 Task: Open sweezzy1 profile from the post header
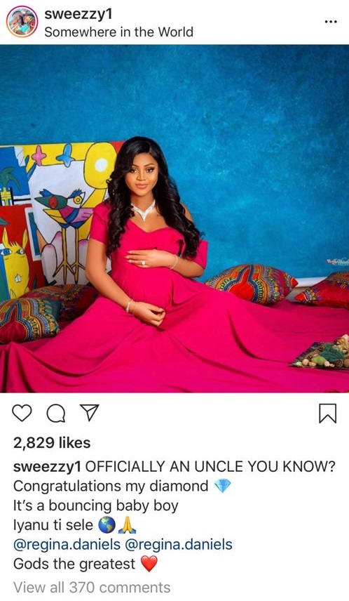coord(78,14)
